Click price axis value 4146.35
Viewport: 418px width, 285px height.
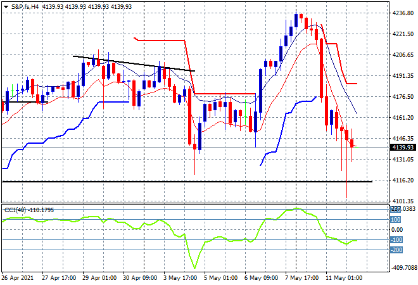[x=403, y=138]
